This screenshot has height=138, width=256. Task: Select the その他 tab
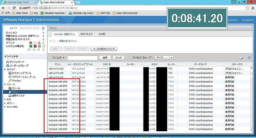pyautogui.click(x=102, y=34)
